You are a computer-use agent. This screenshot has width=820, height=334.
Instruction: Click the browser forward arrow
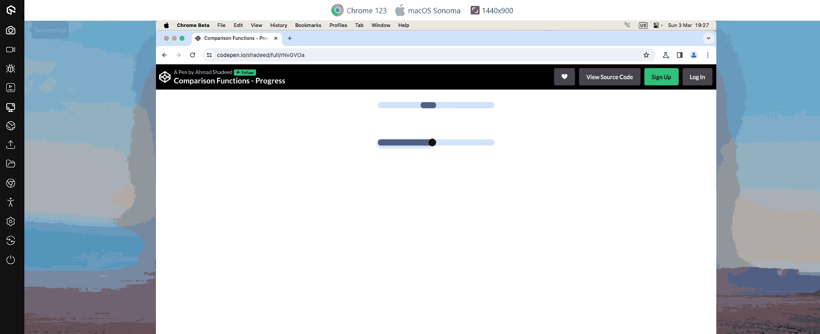tap(179, 55)
